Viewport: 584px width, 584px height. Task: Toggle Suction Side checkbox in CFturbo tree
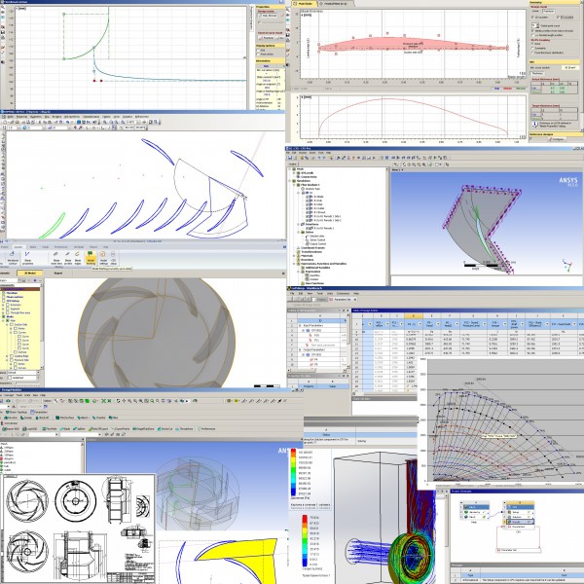coord(12,324)
